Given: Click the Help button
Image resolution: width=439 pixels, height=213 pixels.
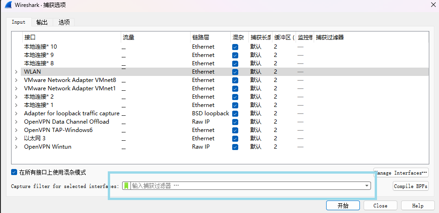Looking at the screenshot, I should [417, 206].
